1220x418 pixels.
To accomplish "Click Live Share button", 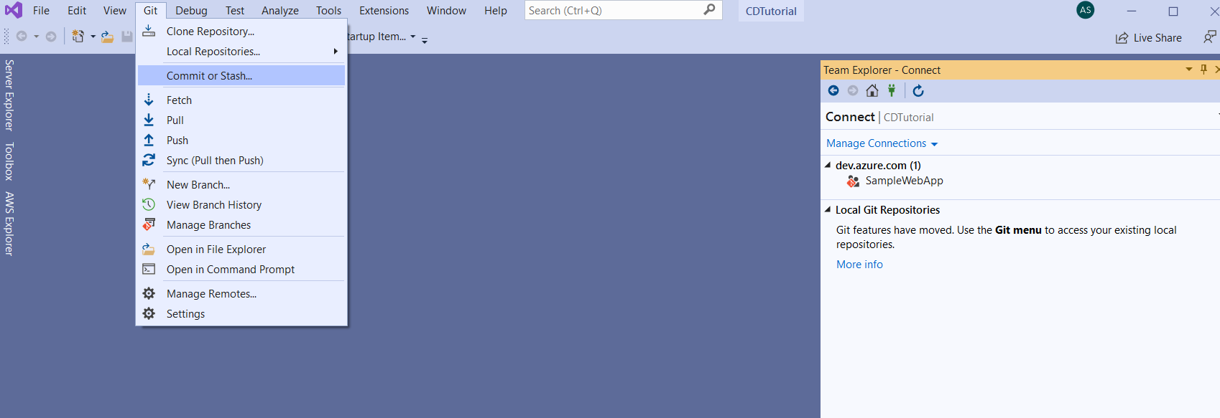I will (1148, 37).
